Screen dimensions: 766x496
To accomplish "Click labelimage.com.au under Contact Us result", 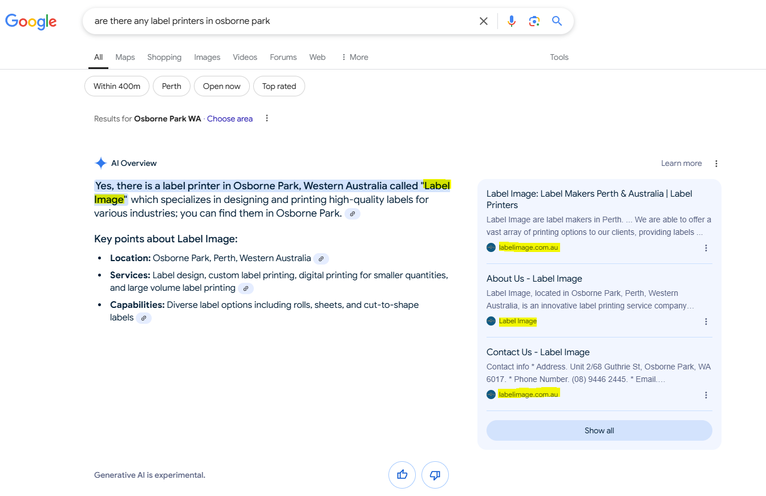I will tap(529, 394).
